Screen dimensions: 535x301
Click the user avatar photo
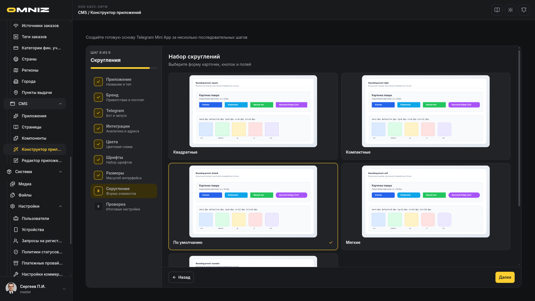(x=11, y=289)
